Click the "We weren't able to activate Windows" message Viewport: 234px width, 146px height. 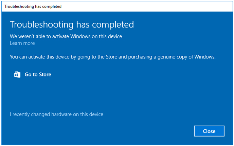(x=66, y=36)
